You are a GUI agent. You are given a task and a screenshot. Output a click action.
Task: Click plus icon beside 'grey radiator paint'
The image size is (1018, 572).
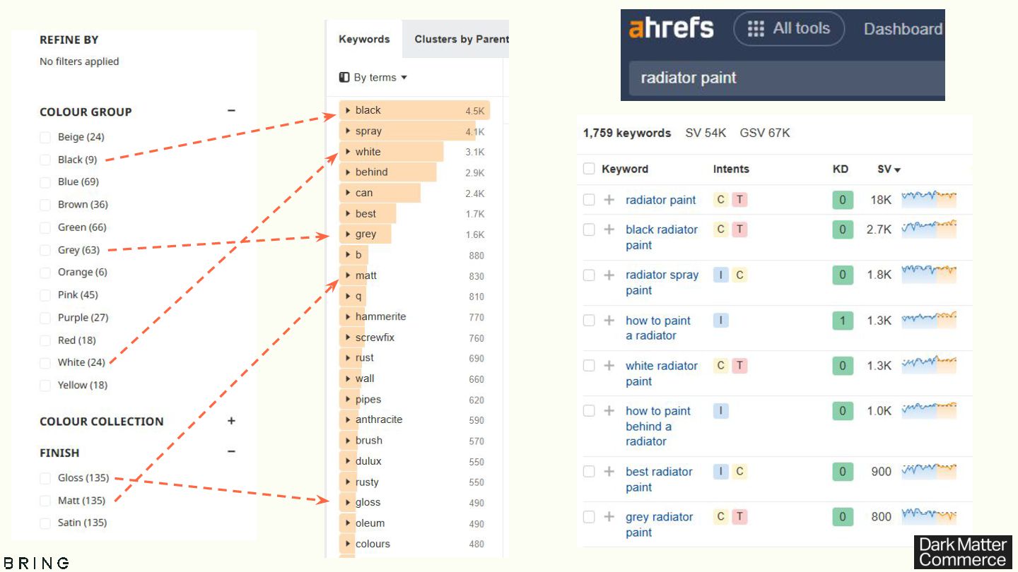[609, 517]
